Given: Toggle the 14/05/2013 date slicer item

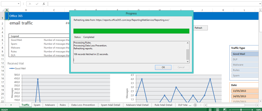Looking at the screenshot, I should point(246,96).
